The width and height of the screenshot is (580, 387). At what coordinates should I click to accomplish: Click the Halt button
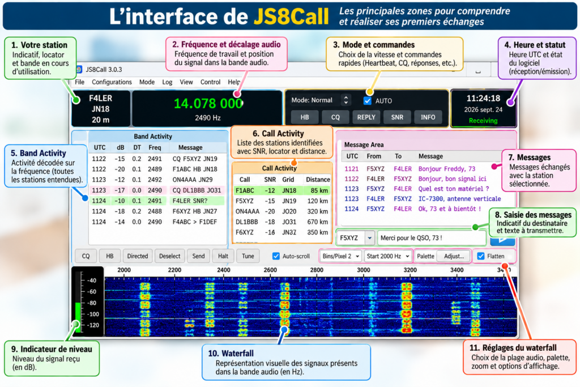[x=223, y=256]
